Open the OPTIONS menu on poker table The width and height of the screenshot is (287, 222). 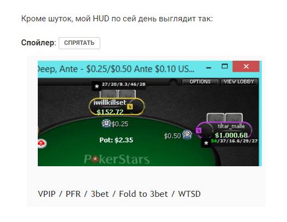(200, 81)
